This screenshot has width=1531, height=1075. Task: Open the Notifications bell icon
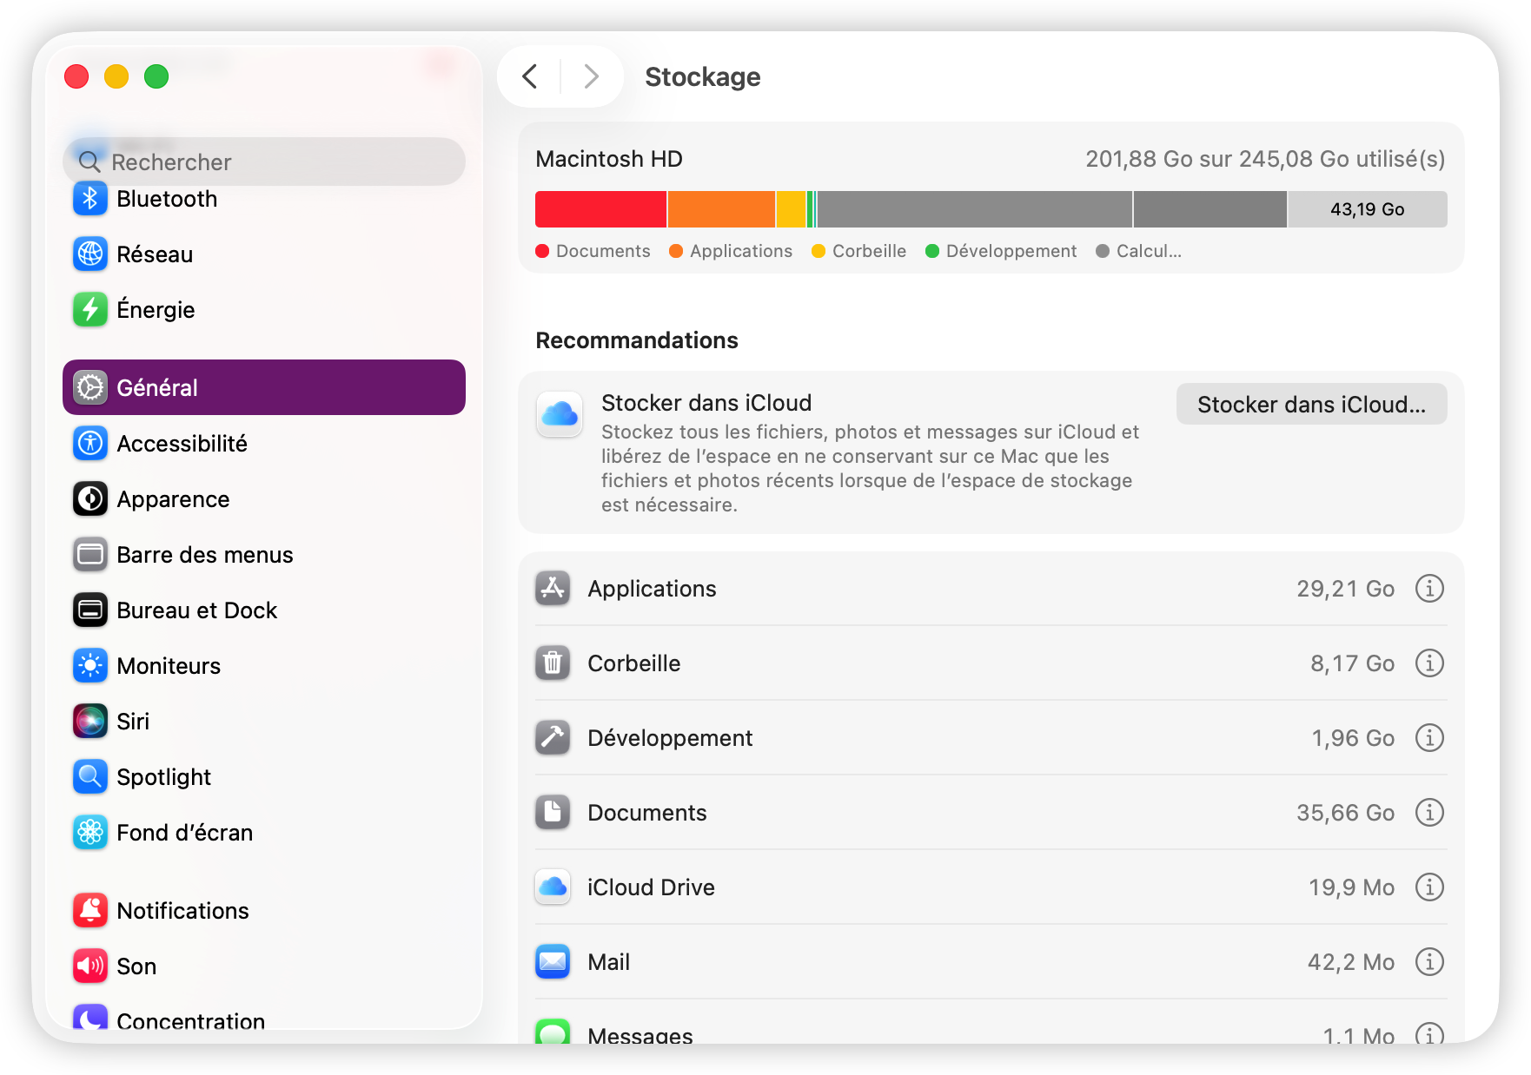pyautogui.click(x=90, y=911)
